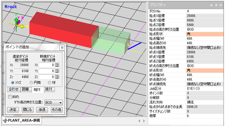Close the ポイントの追加 dialog with X icon
The width and height of the screenshot is (225, 127).
coord(62,47)
